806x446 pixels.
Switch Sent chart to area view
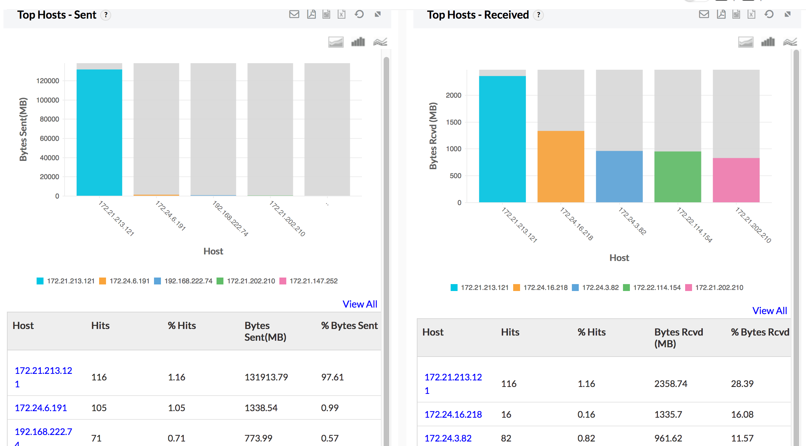pos(336,42)
